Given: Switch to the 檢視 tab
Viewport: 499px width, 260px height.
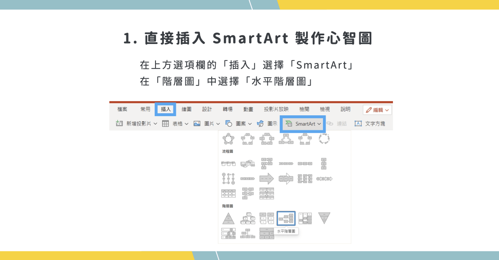Looking at the screenshot, I should coord(325,109).
